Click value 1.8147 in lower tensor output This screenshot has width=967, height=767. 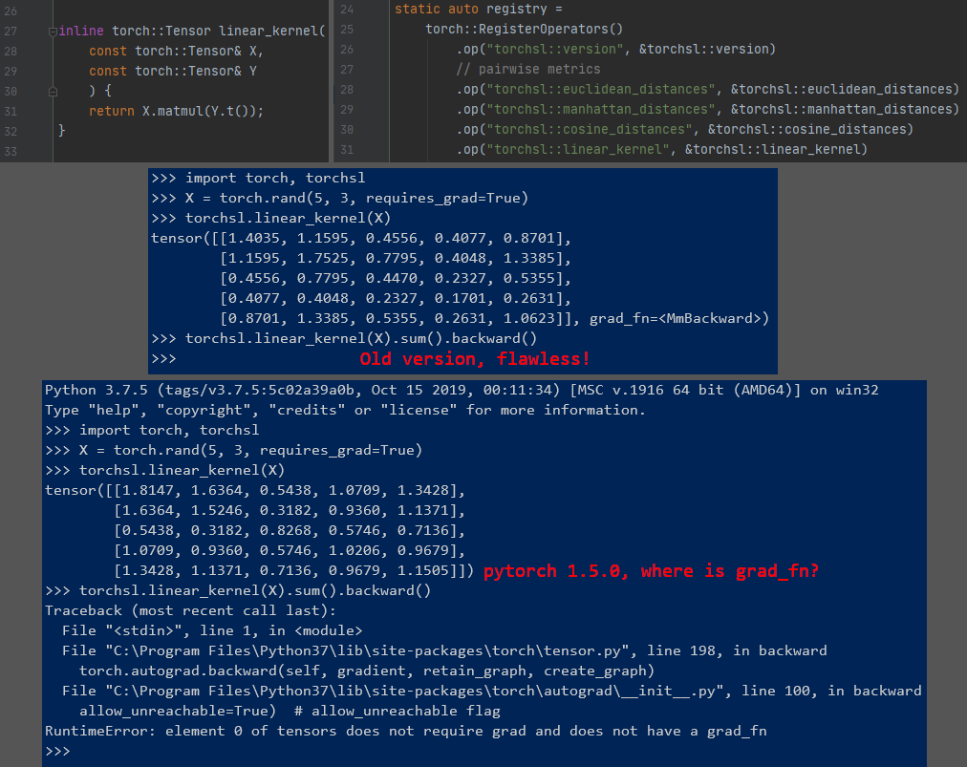147,491
